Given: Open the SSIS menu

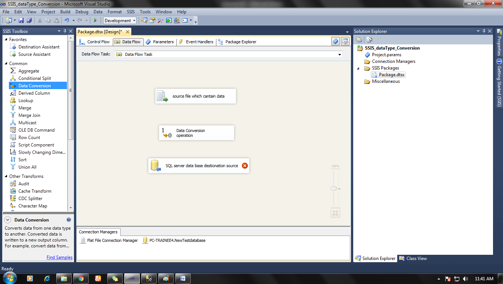Looking at the screenshot, I should pos(131,12).
